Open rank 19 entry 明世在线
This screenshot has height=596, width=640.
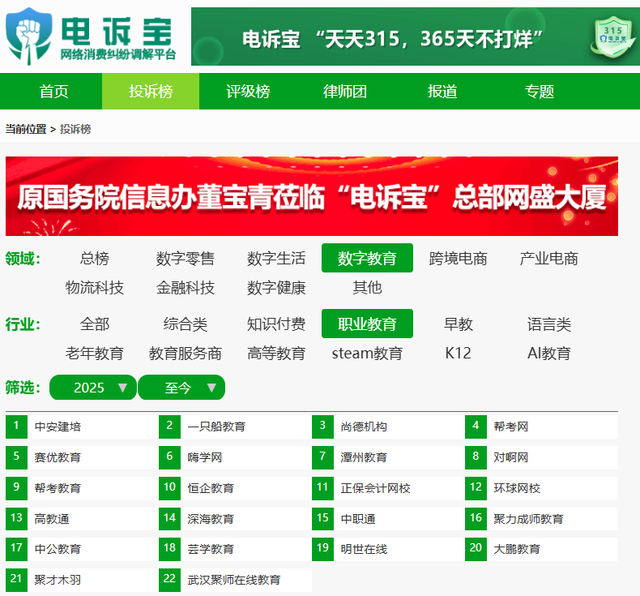[x=364, y=549]
